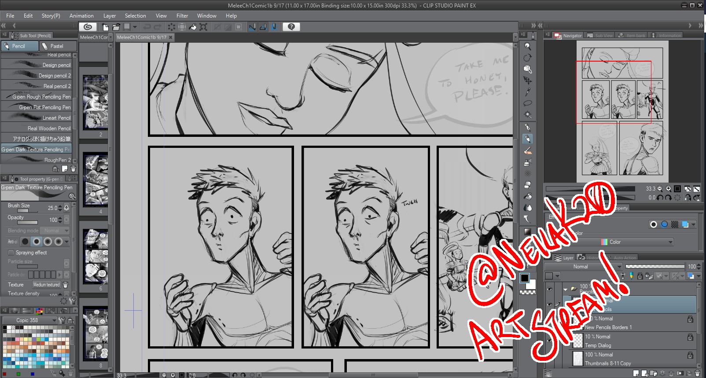This screenshot has height=378, width=706.
Task: Click the main black foreground color swatch
Action: click(525, 278)
